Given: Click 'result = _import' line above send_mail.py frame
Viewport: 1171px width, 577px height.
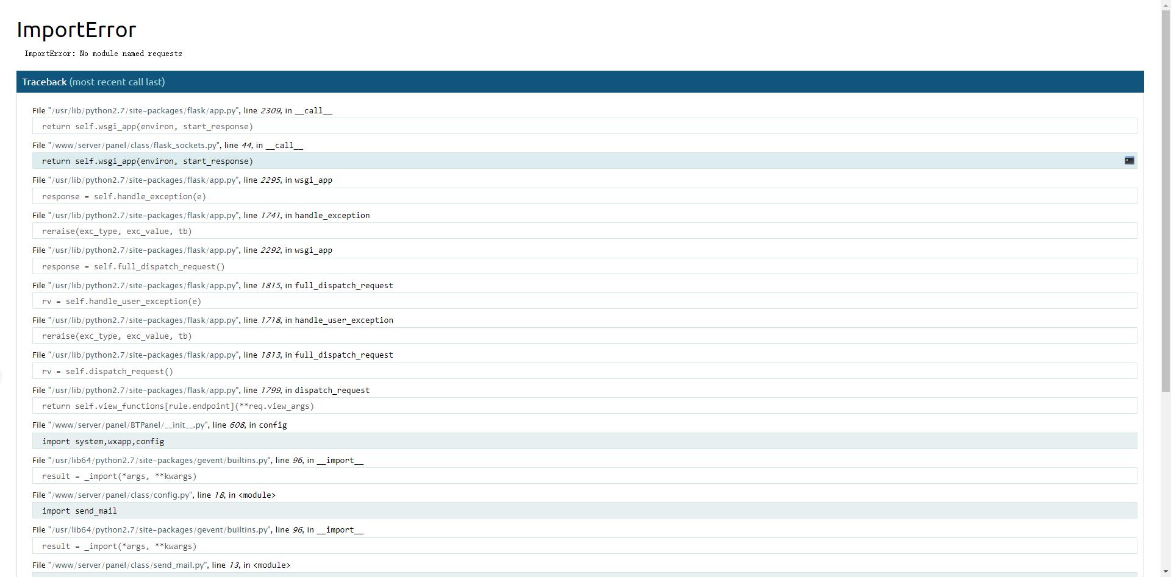Looking at the screenshot, I should click(584, 546).
